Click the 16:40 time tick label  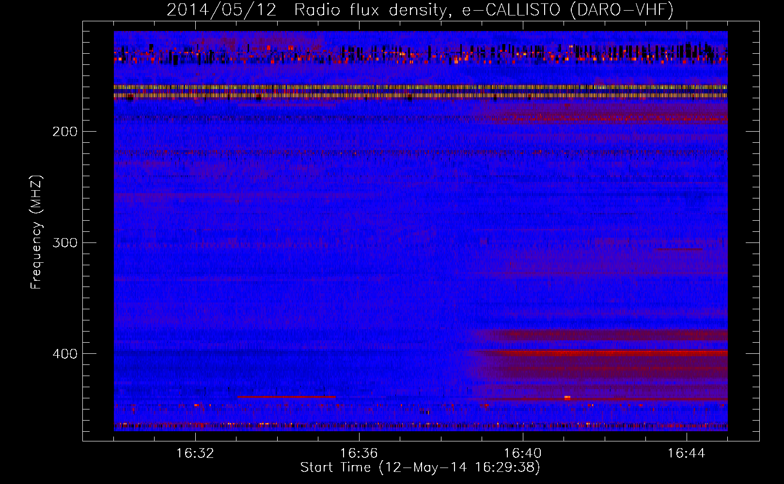(523, 454)
